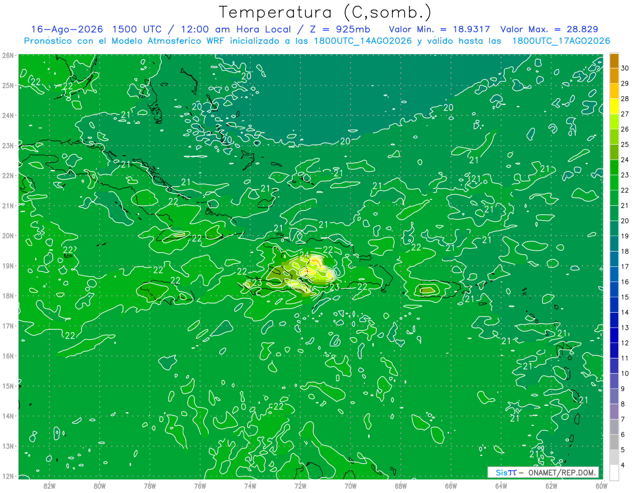Image resolution: width=639 pixels, height=493 pixels.
Task: Click the 17N latitude axis label
Action: pyautogui.click(x=8, y=326)
